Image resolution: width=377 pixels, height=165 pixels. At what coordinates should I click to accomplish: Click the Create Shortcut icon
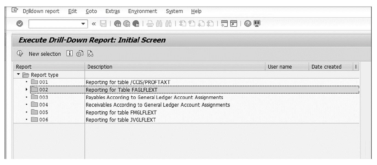pos(233,23)
